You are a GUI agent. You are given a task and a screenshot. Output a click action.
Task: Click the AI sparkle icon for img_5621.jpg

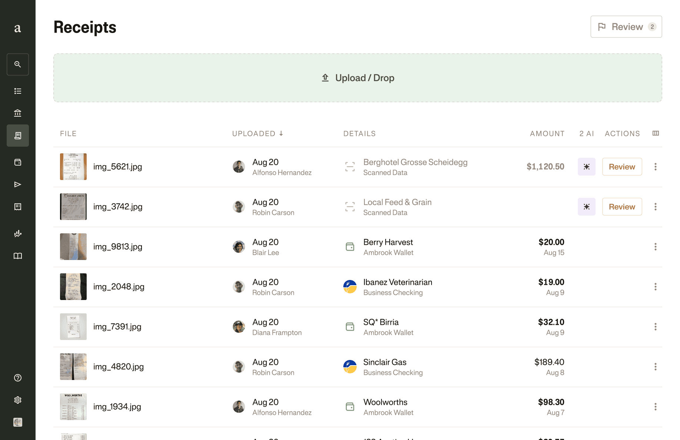point(587,167)
